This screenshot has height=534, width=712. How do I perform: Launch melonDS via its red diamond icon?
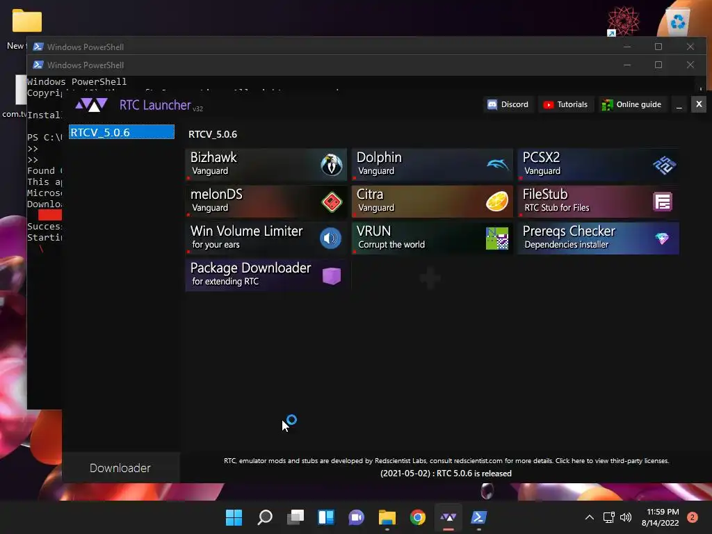[x=332, y=202]
